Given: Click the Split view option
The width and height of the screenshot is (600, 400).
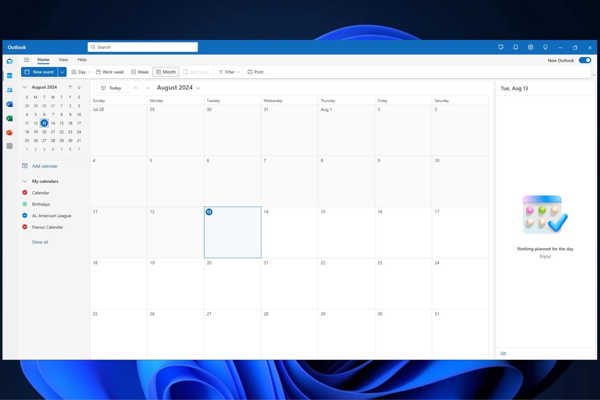Looking at the screenshot, I should (x=196, y=72).
